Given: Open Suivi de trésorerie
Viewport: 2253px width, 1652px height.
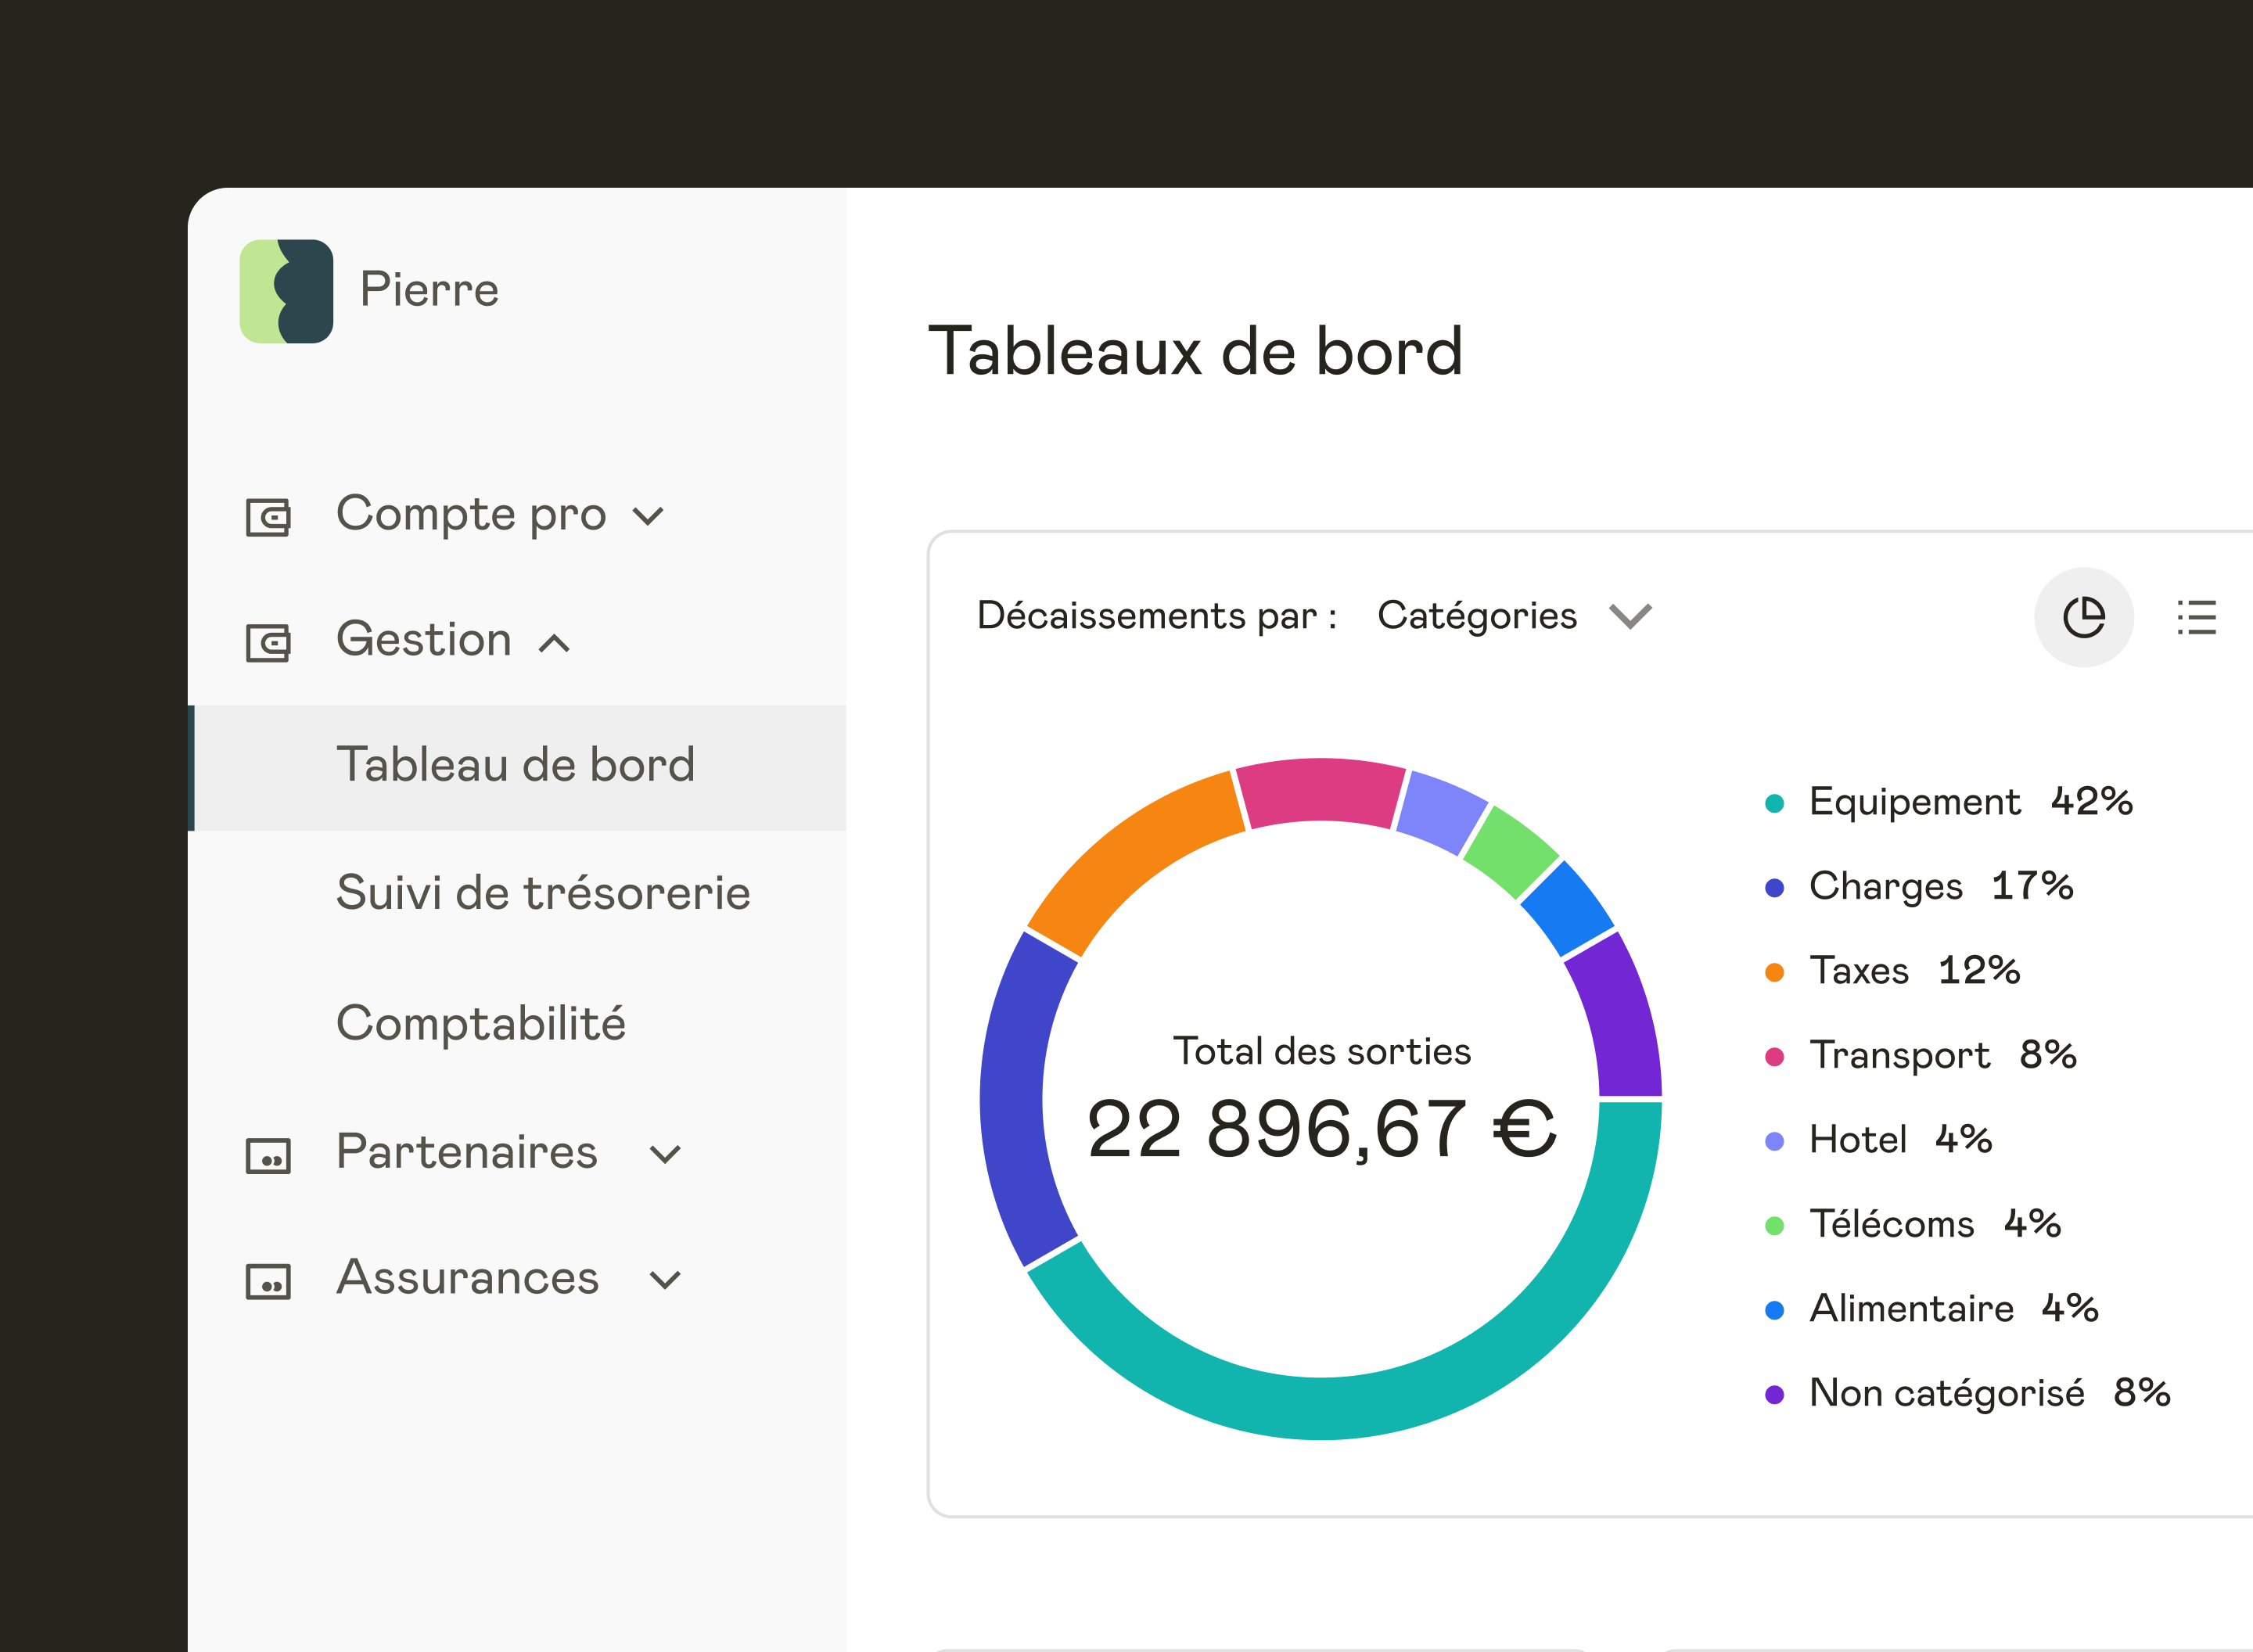Looking at the screenshot, I should (543, 893).
